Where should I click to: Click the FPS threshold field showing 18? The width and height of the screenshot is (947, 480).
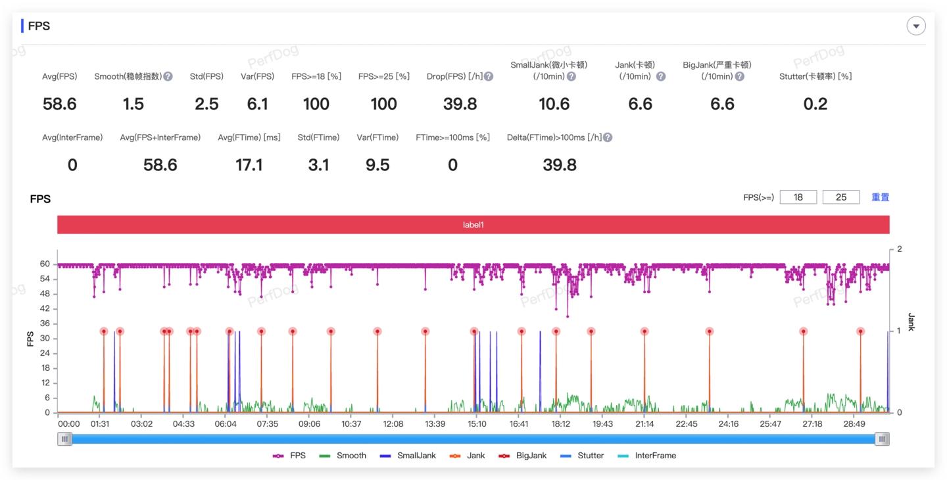(798, 197)
